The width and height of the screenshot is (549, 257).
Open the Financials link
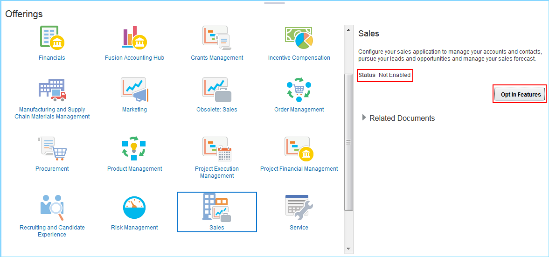(x=52, y=58)
